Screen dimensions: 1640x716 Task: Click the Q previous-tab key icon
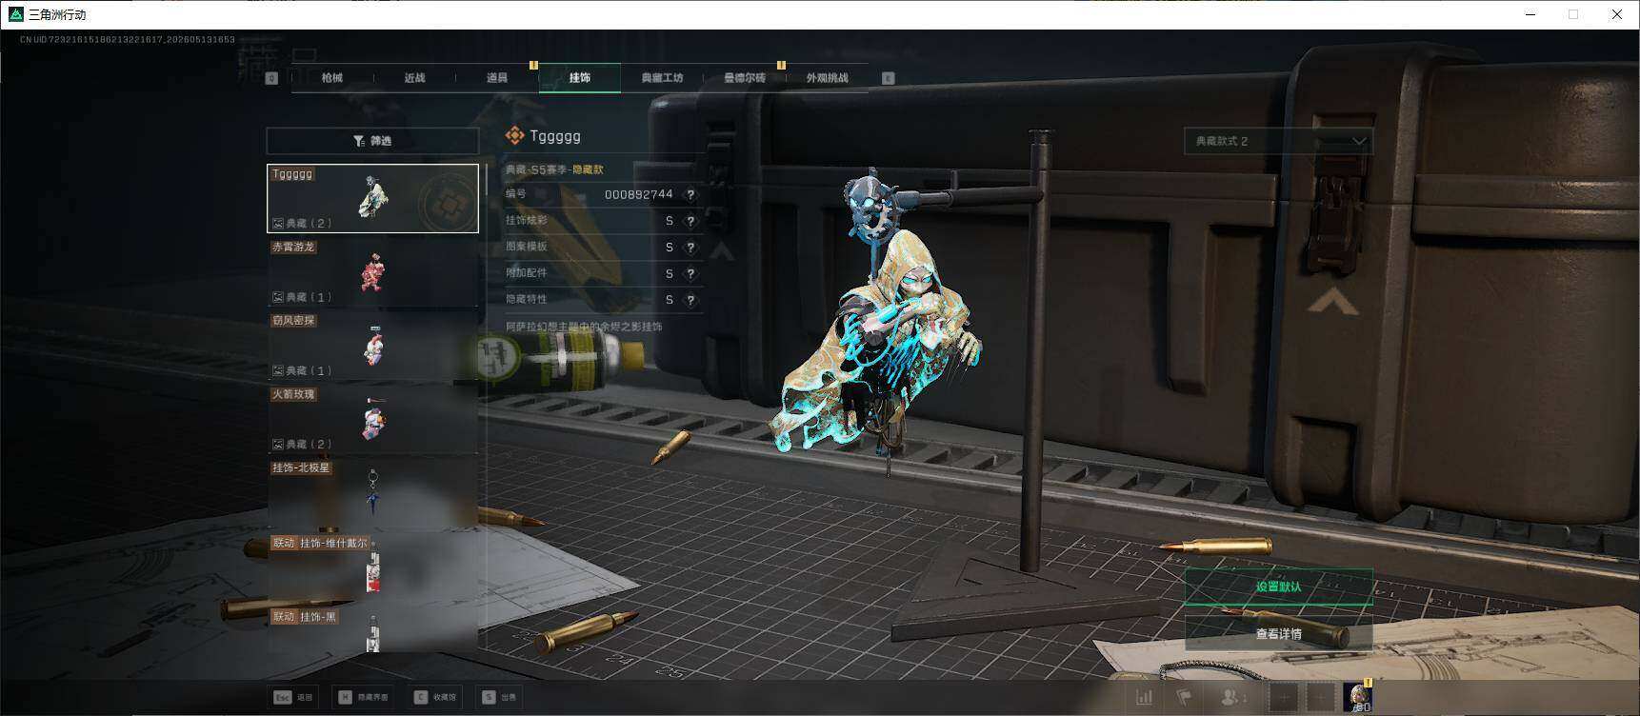271,78
